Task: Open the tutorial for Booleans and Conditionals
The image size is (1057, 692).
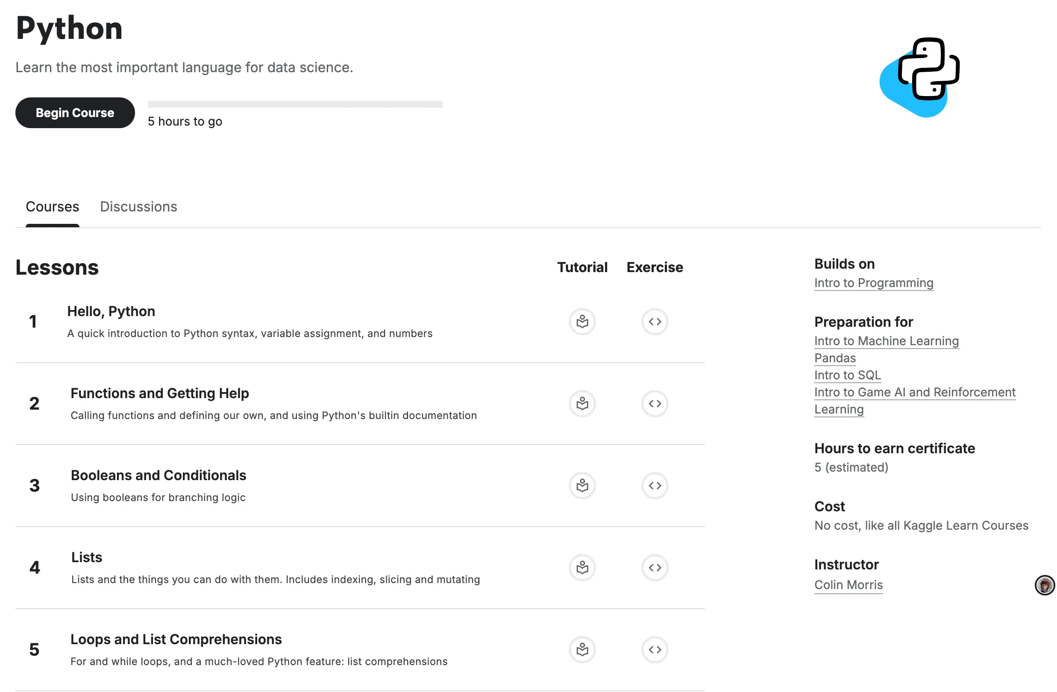Action: coord(582,485)
